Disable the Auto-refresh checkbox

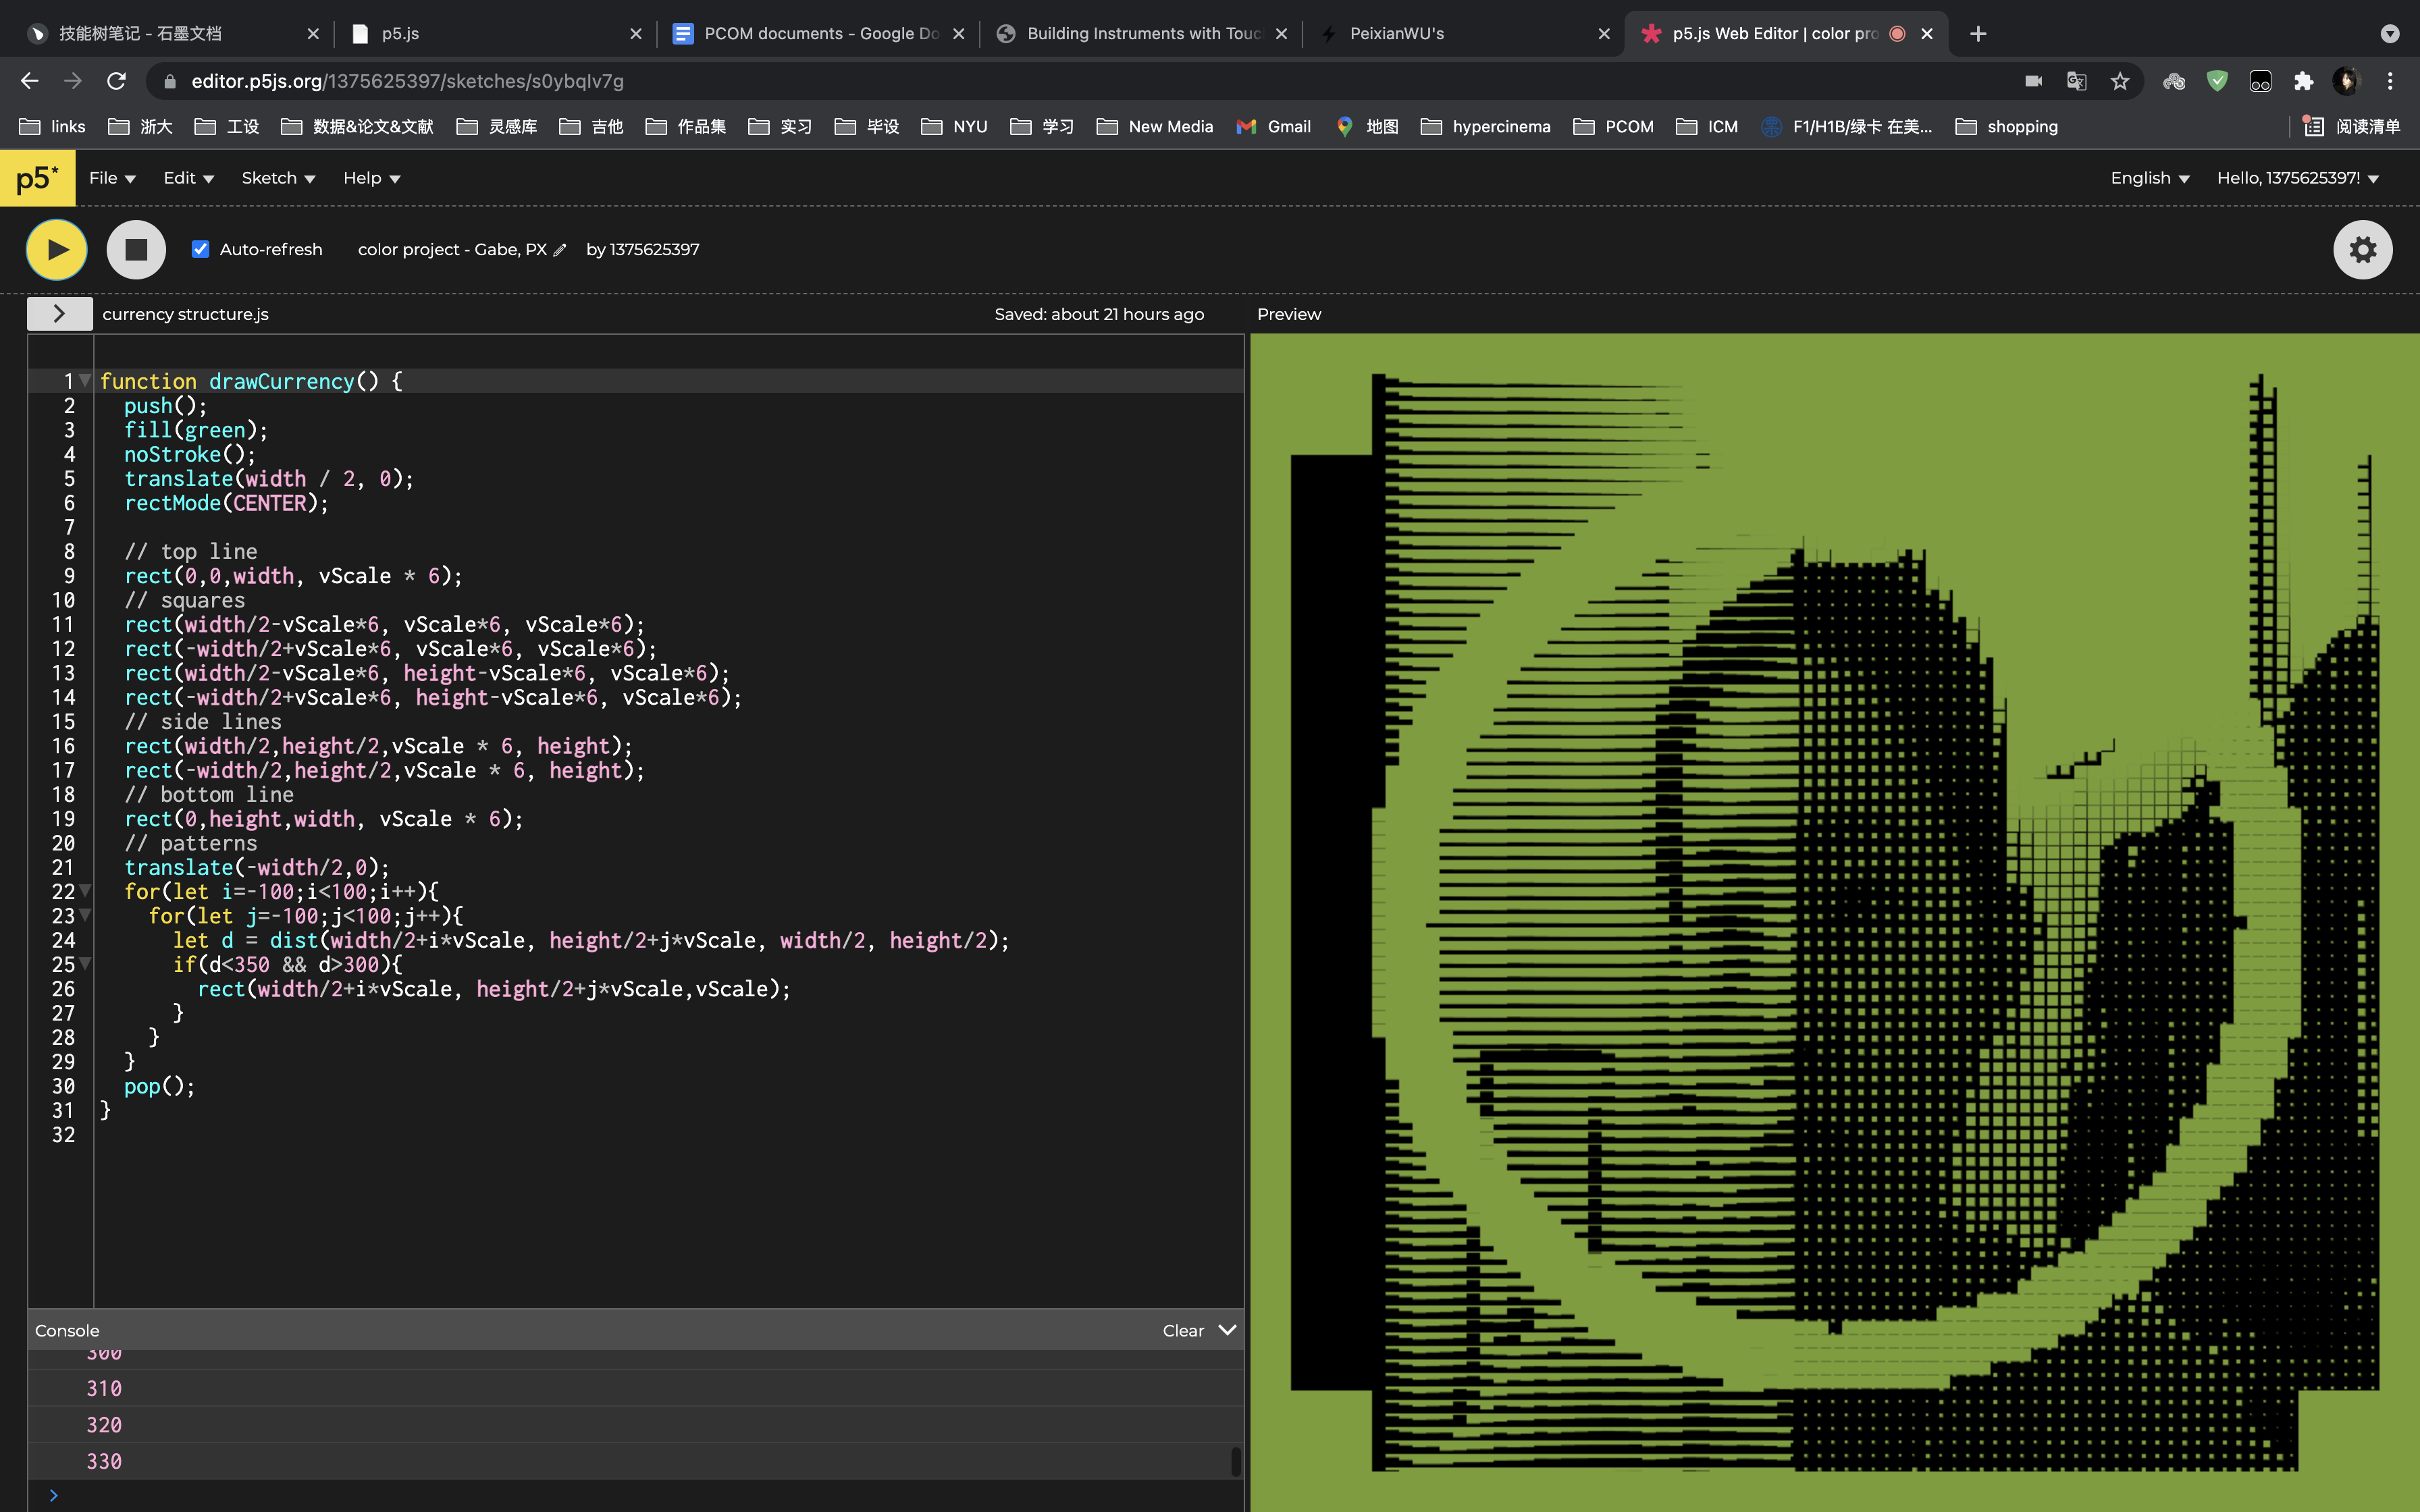201,249
